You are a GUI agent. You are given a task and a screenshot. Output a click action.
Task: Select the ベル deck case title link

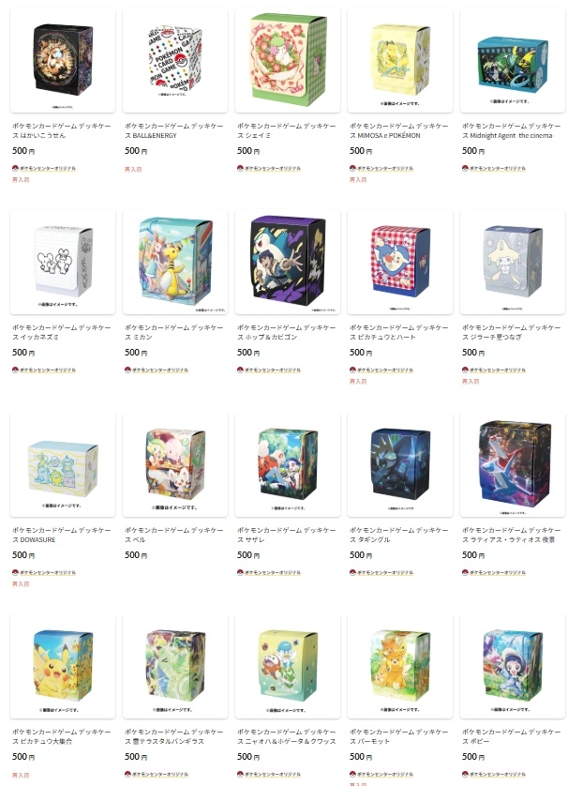(x=173, y=535)
